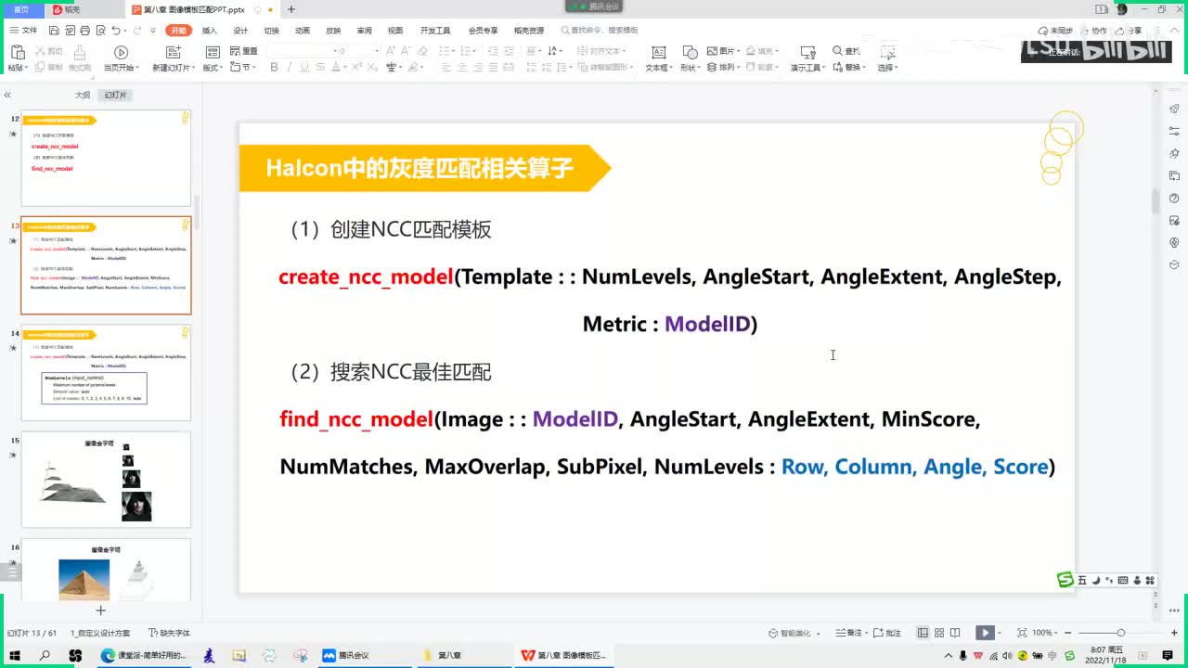Click the fit-to-window icon beside 100%
Image resolution: width=1188 pixels, height=668 pixels.
coord(1022,633)
